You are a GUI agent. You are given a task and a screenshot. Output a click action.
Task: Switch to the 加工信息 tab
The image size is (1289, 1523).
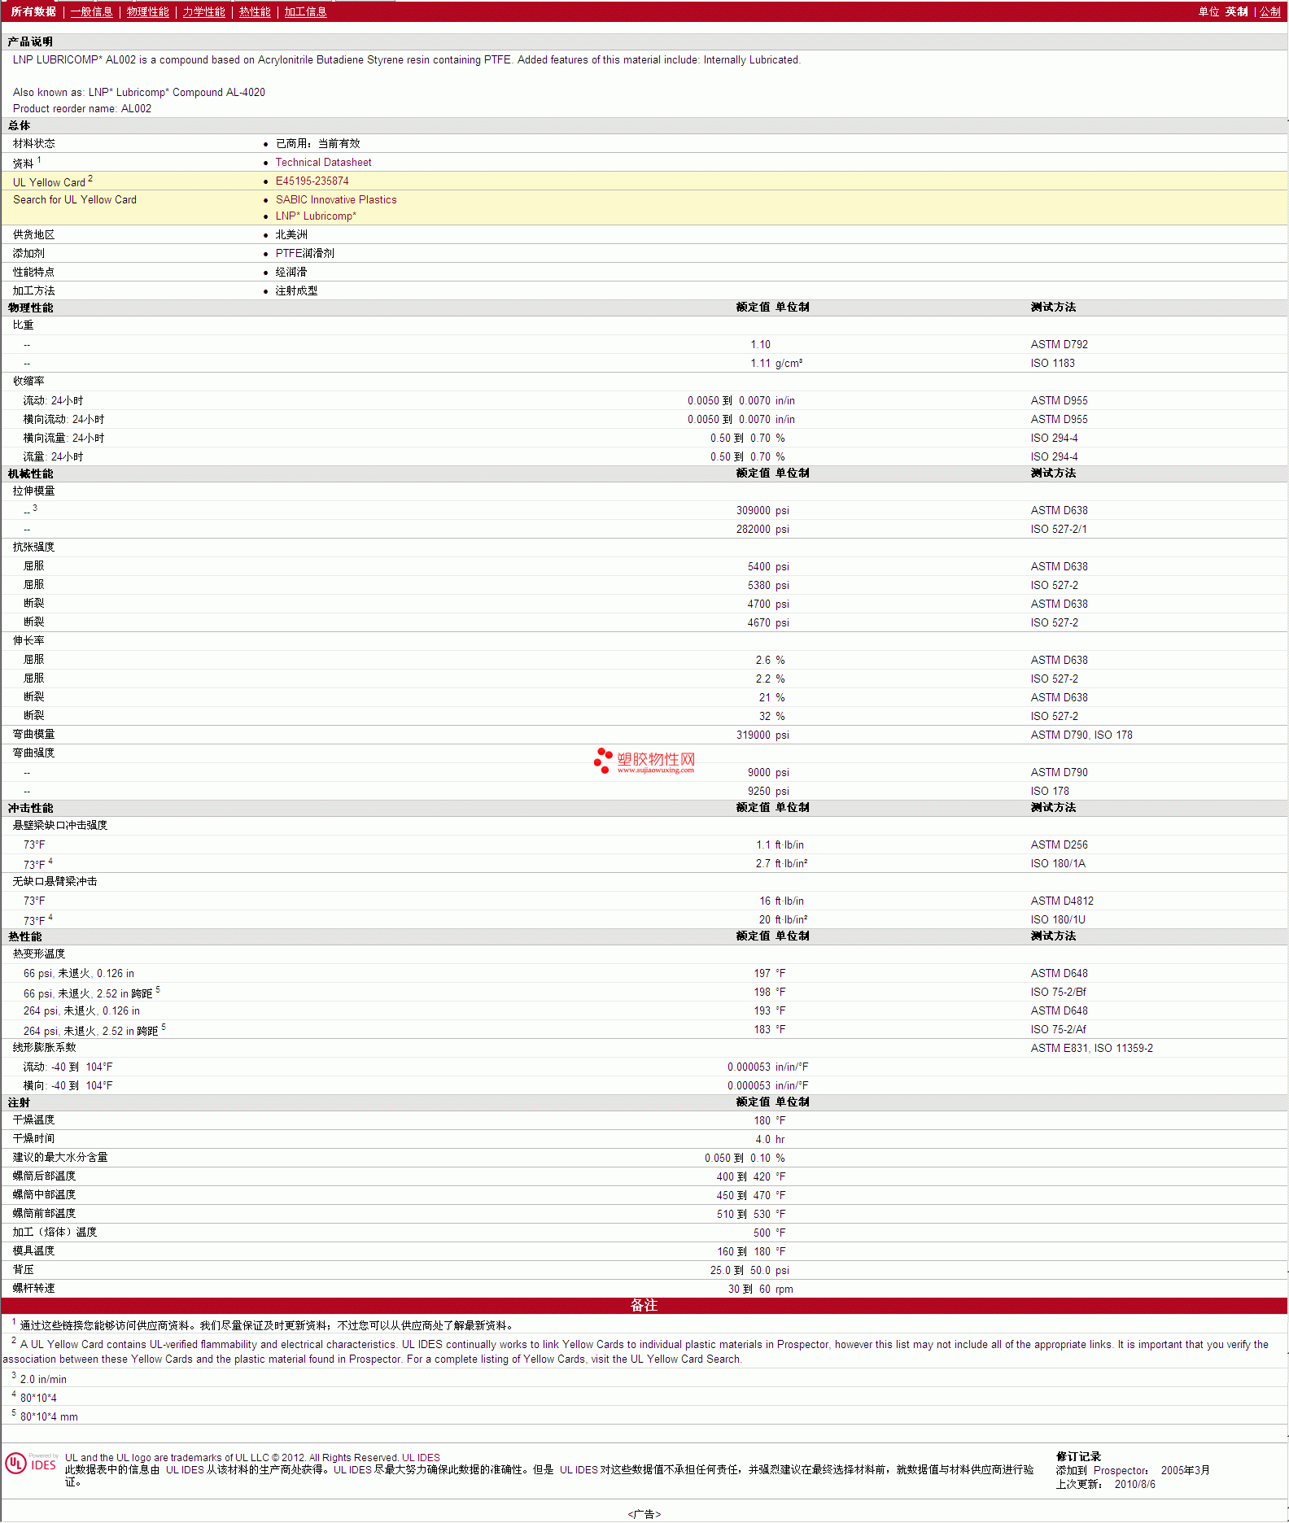[305, 11]
